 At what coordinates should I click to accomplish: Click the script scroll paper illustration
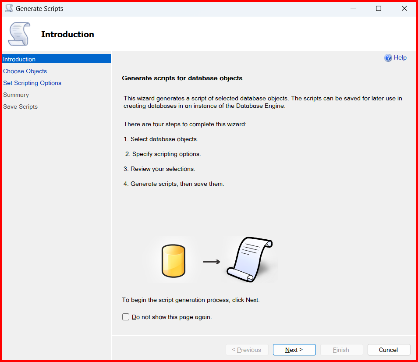click(250, 259)
